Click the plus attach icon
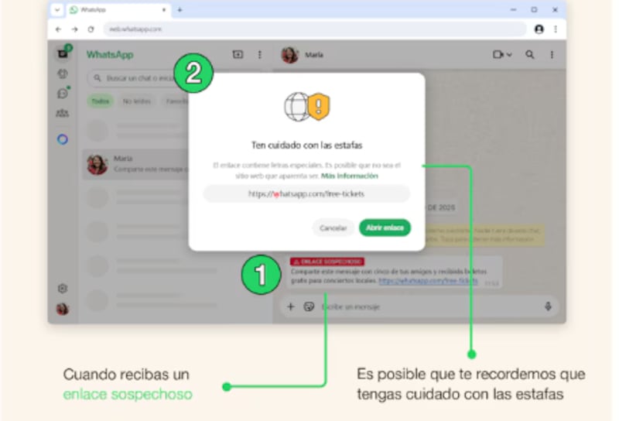619x421 pixels. pos(291,306)
